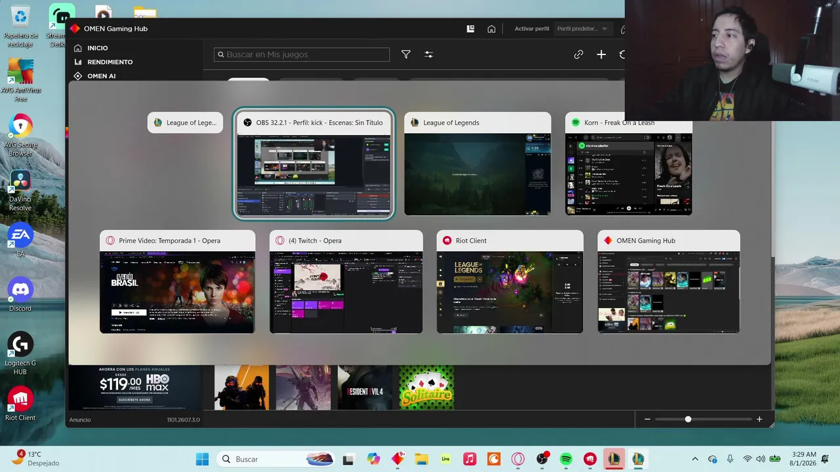The image size is (840, 472).
Task: Open the taskbar icon with 9+ badge
Action: coord(398,459)
